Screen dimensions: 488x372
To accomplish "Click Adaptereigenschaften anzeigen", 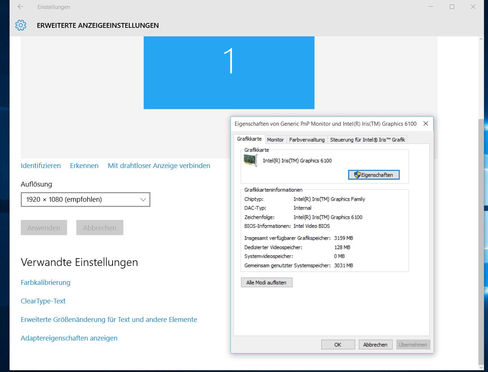I will [x=69, y=338].
